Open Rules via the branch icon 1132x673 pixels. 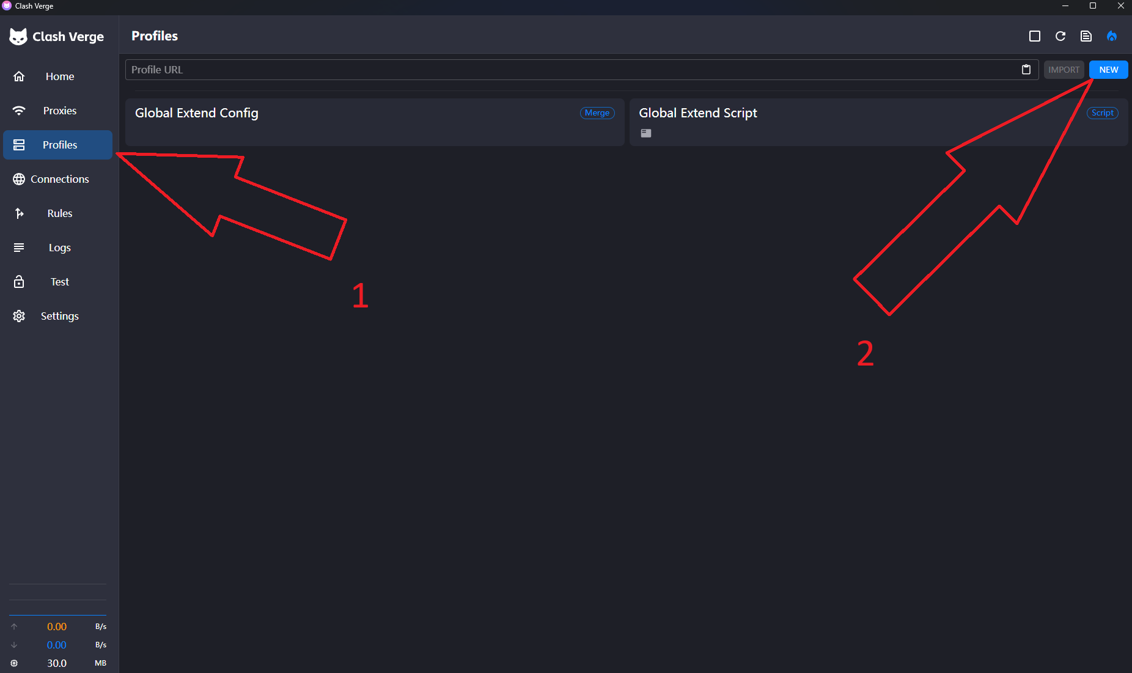click(x=19, y=213)
